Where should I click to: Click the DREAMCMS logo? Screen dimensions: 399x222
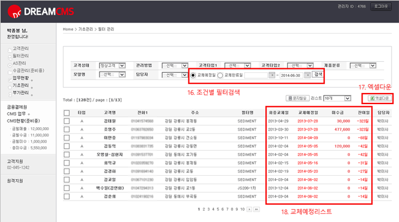tap(40, 12)
